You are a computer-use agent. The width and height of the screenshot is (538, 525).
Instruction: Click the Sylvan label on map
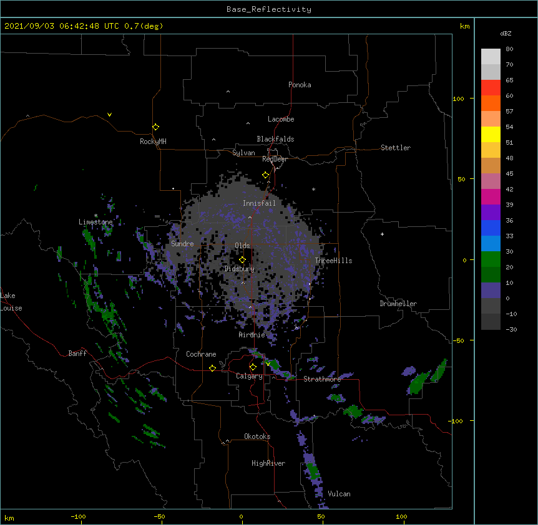[x=243, y=153]
